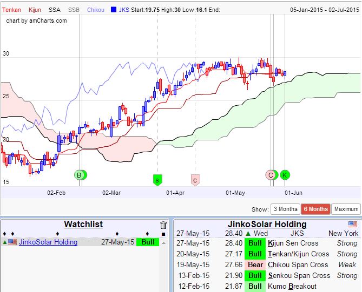Click the New York exchange label

343,234
